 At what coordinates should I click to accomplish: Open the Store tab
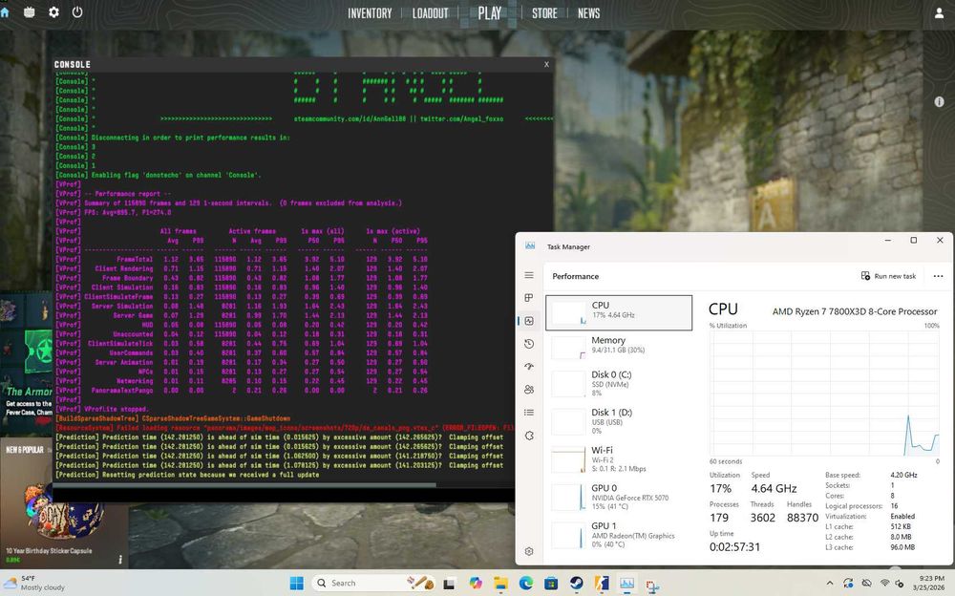544,12
